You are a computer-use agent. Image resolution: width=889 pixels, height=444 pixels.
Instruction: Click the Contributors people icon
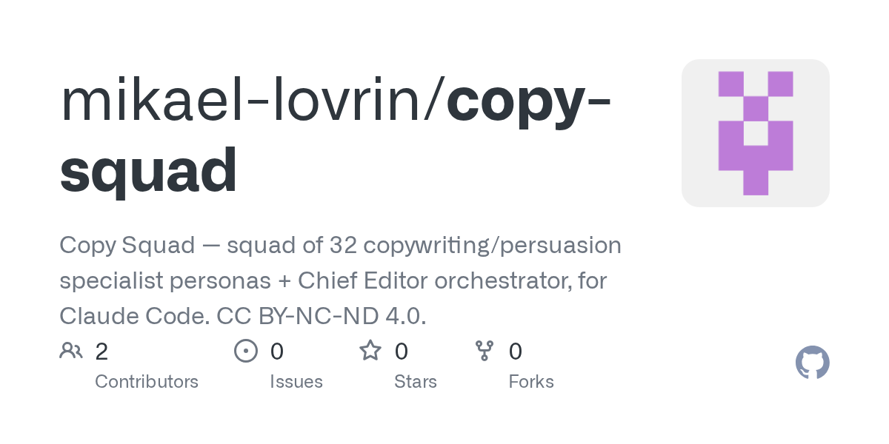click(x=71, y=351)
